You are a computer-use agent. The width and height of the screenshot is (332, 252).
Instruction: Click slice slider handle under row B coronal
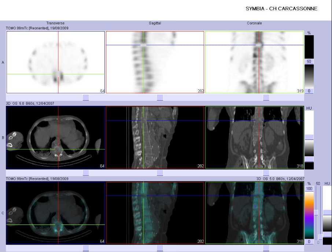point(266,173)
